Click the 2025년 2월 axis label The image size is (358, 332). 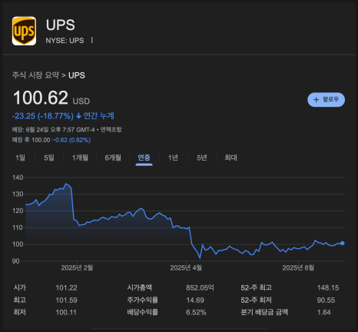77,267
